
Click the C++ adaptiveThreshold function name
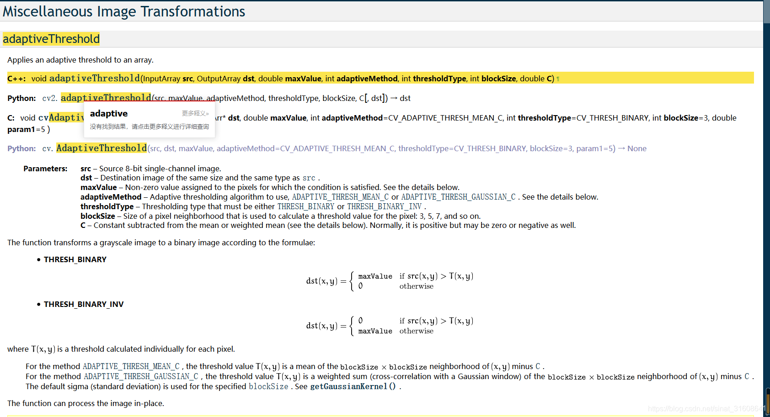tap(95, 78)
